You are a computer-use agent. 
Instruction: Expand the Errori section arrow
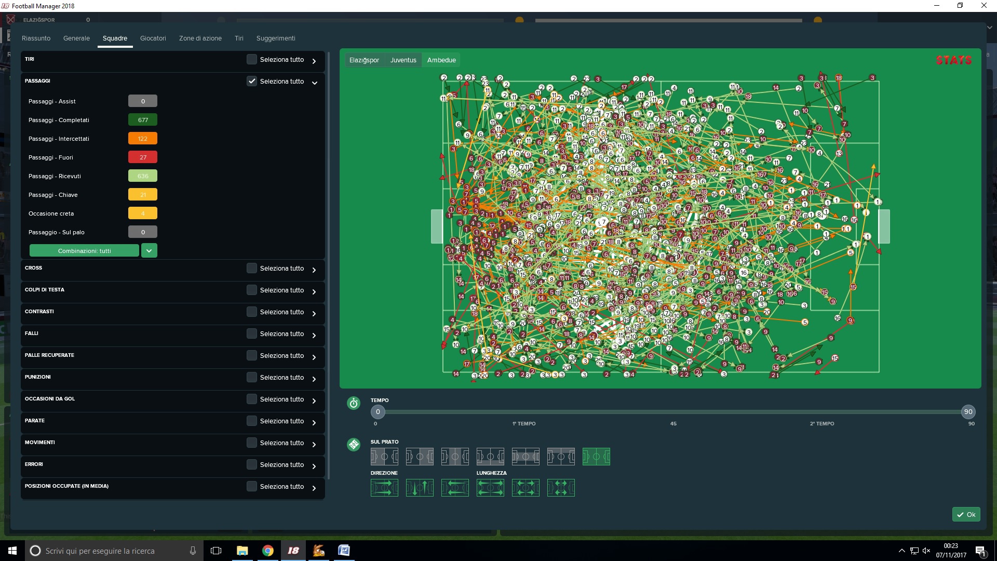pyautogui.click(x=314, y=466)
